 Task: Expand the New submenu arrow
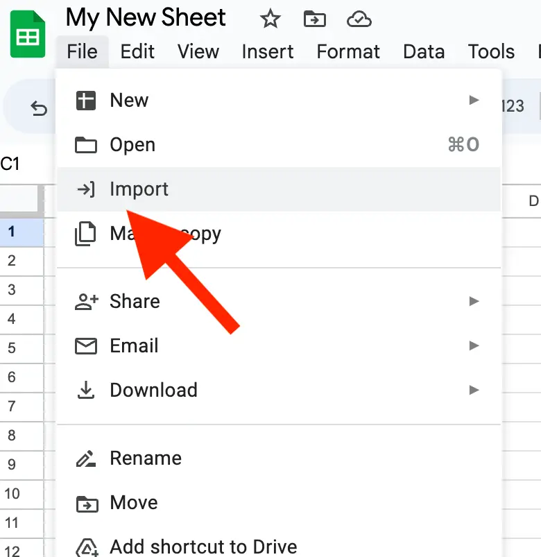click(474, 100)
